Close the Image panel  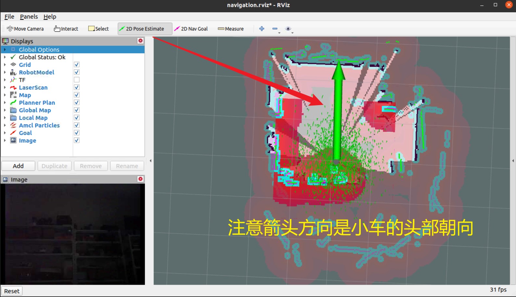[x=141, y=179]
